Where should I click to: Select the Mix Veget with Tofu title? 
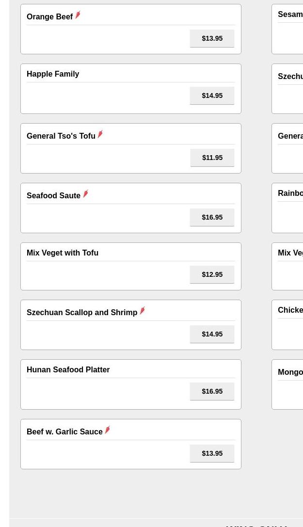click(x=63, y=253)
